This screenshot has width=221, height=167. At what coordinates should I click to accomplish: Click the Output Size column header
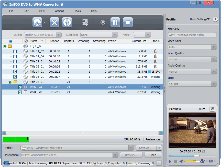point(139,41)
